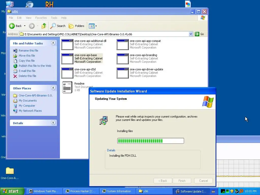Click the RH desktop icon
The image size is (260, 195).
tap(50, 4)
